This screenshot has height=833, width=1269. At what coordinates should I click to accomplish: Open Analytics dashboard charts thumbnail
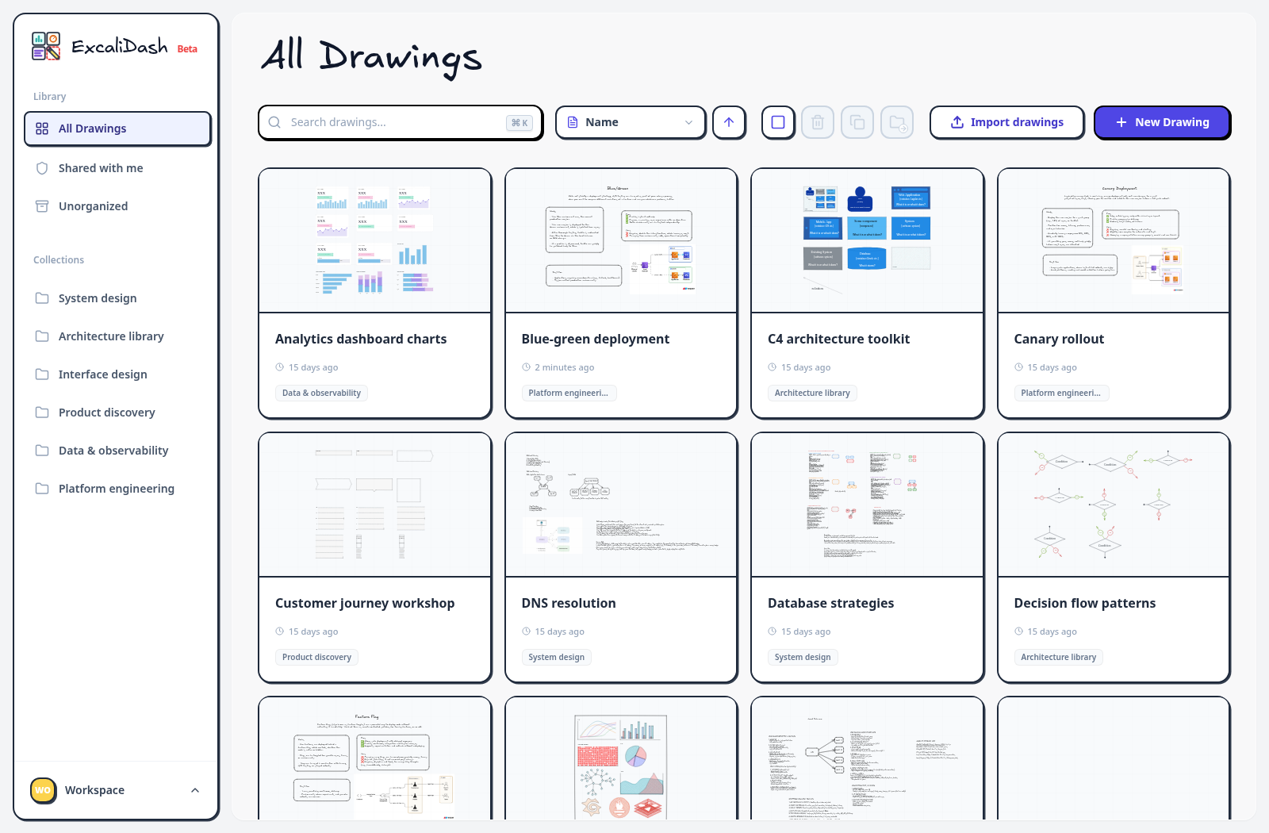point(375,240)
